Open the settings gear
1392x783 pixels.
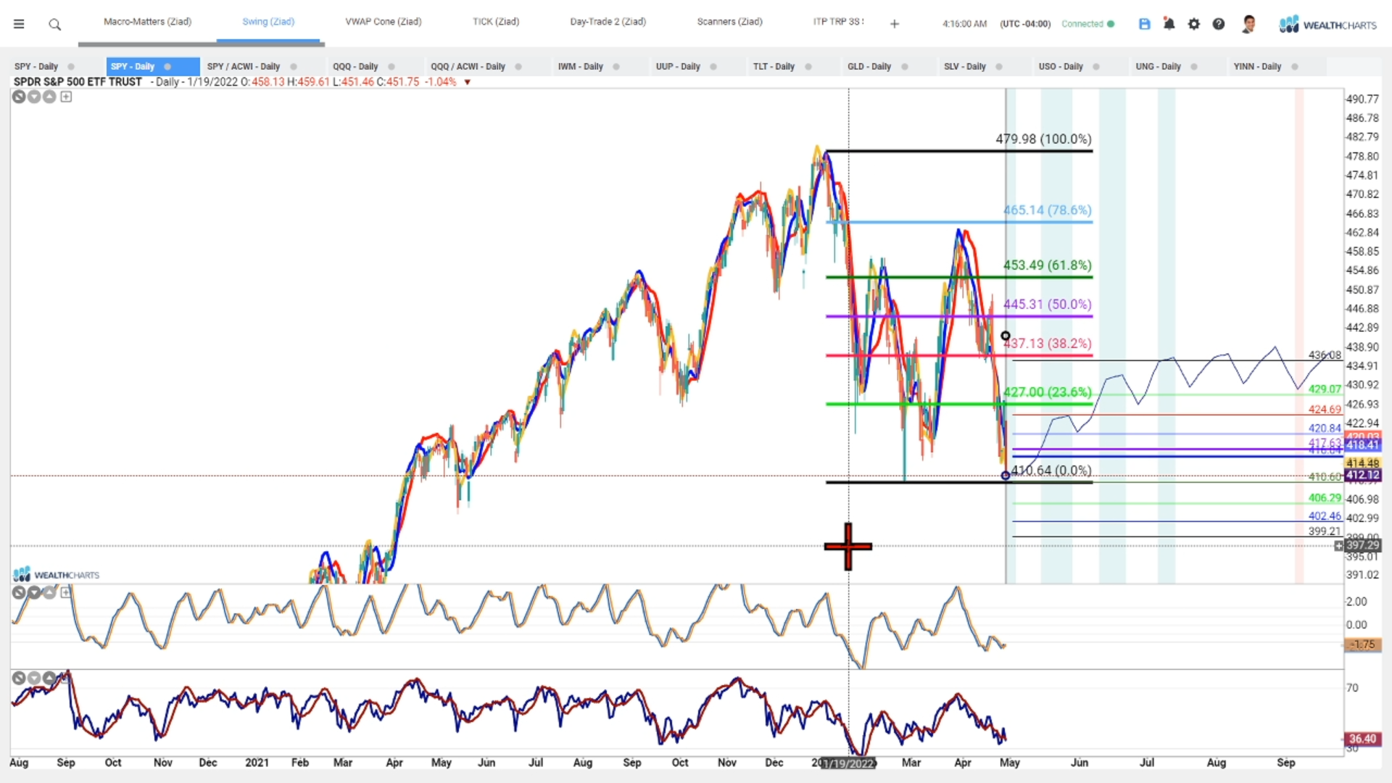tap(1194, 24)
